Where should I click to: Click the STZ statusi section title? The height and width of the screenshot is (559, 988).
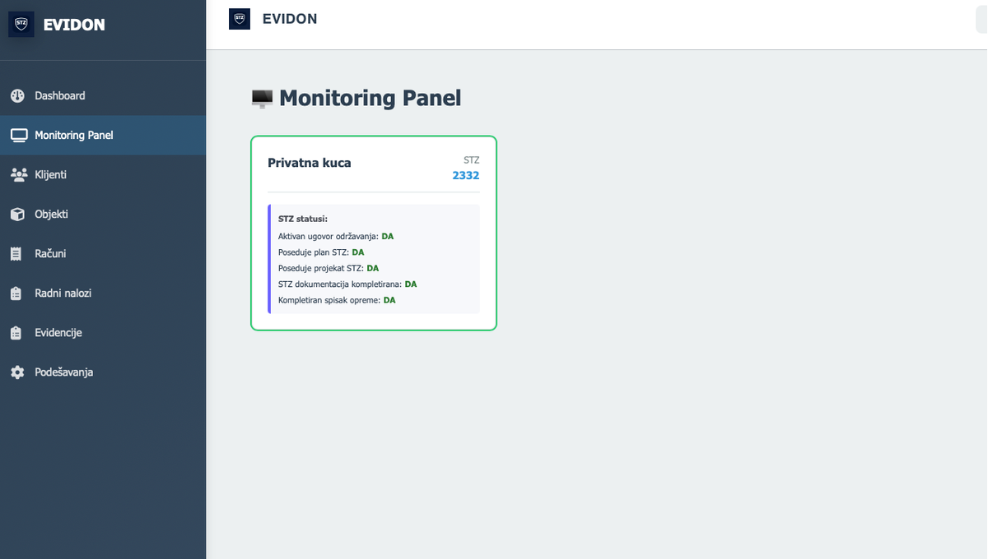pyautogui.click(x=303, y=219)
